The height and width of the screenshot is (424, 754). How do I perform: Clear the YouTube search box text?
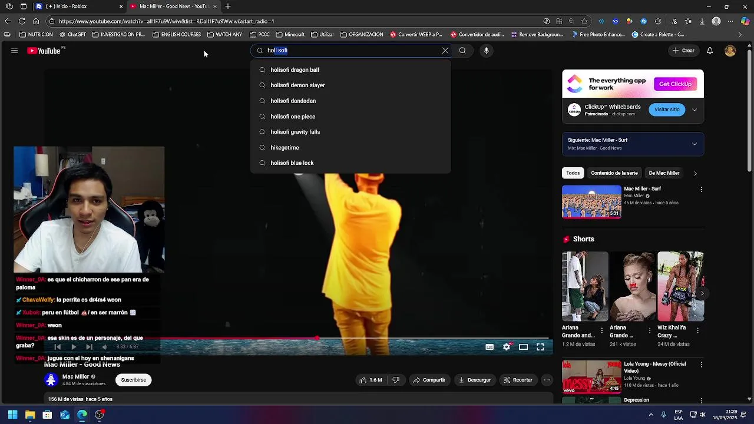(x=445, y=51)
